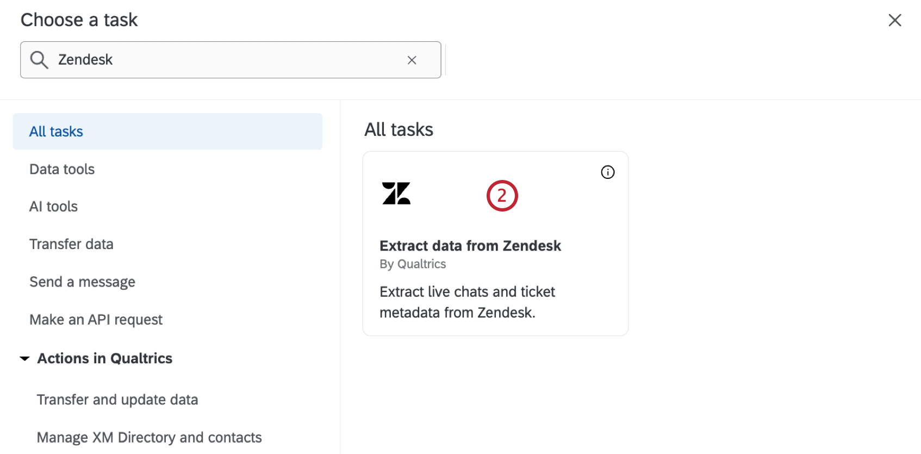Select the All tasks sidebar category
Viewport: 921px width, 454px height.
55,131
